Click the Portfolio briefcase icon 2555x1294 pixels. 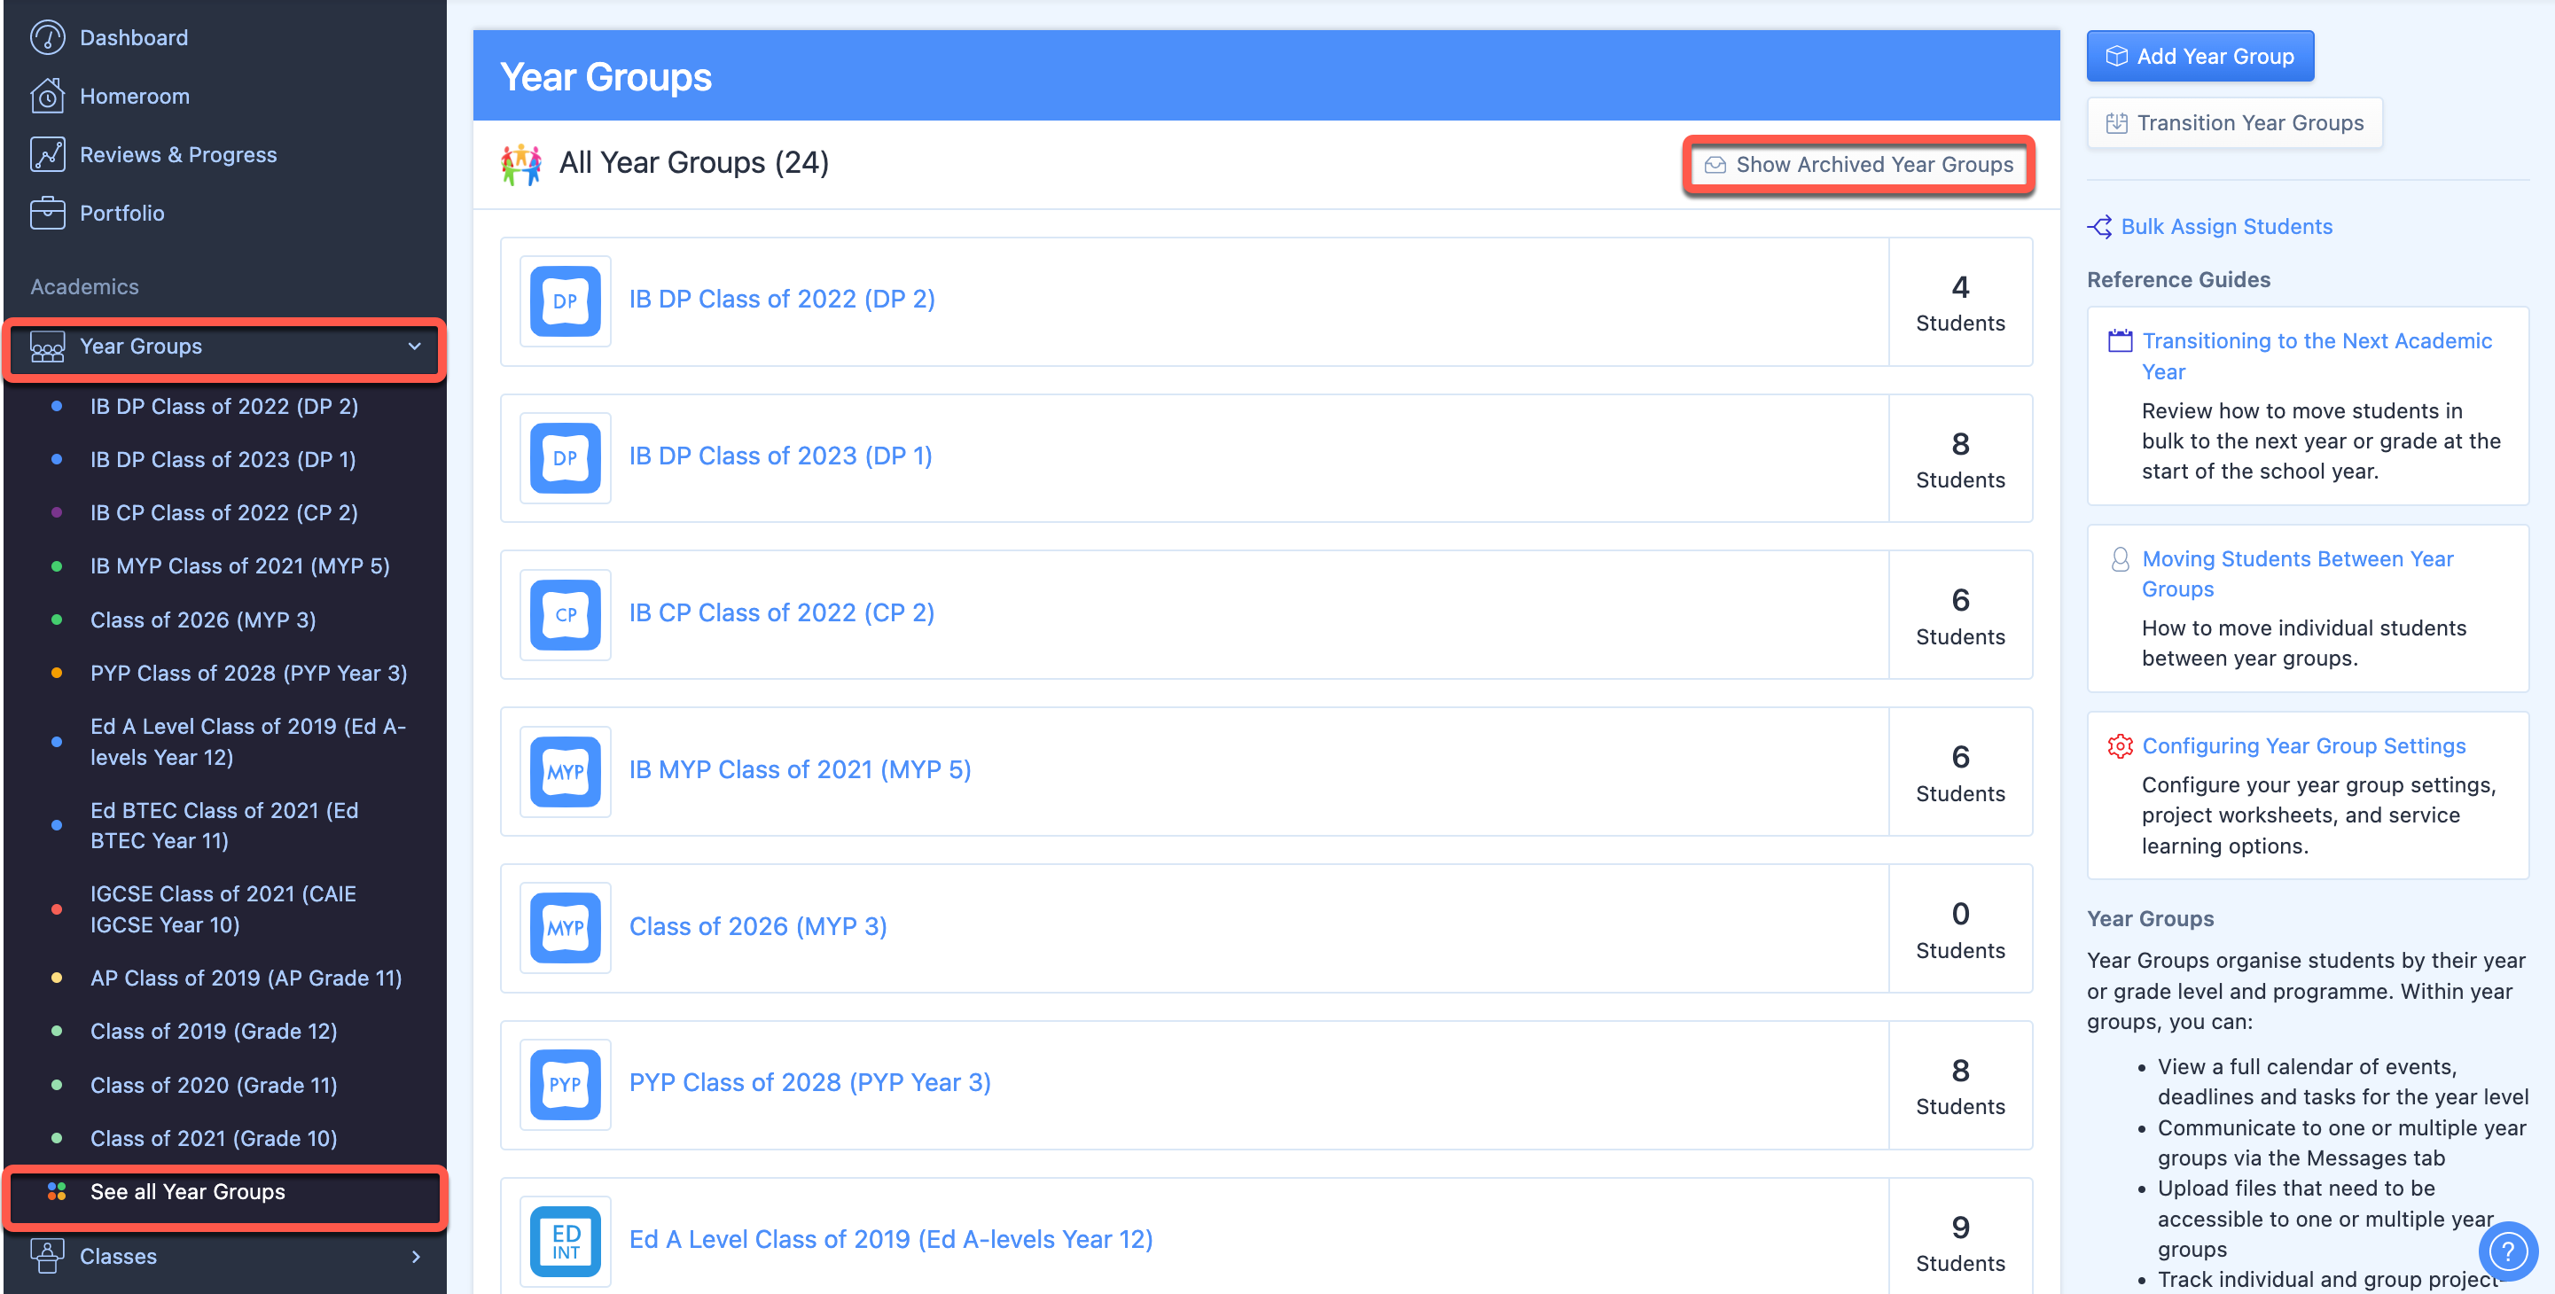tap(48, 214)
